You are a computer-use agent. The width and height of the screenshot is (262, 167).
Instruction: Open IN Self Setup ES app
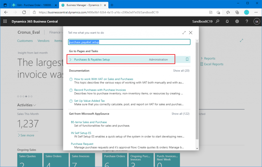tap(81, 133)
